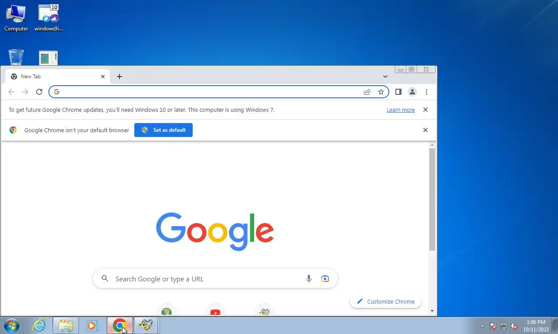Search by image with the camera icon

coord(325,279)
